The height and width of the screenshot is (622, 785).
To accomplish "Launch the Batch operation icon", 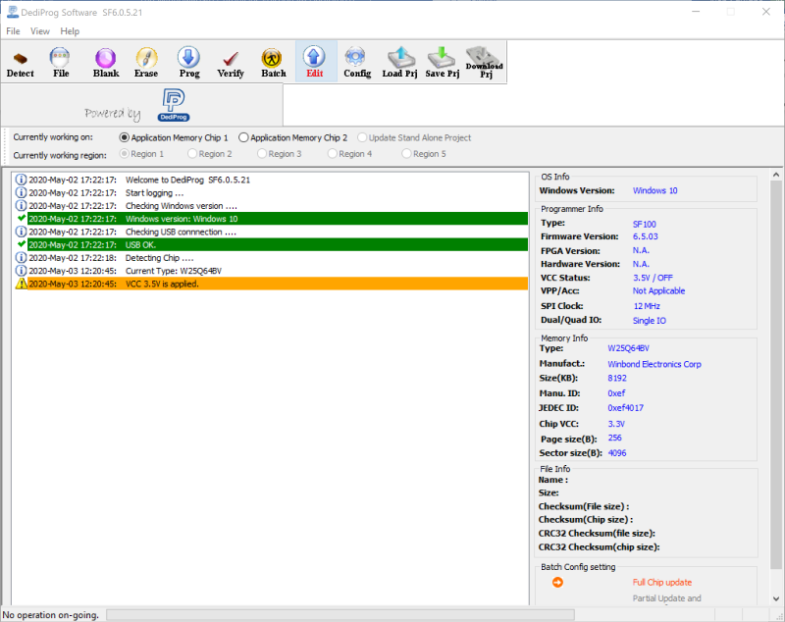I will pos(274,63).
